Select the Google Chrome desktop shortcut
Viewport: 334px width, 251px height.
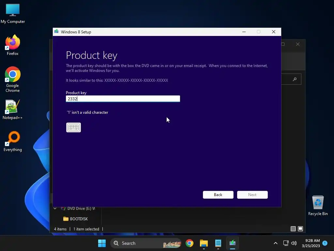pos(13,79)
